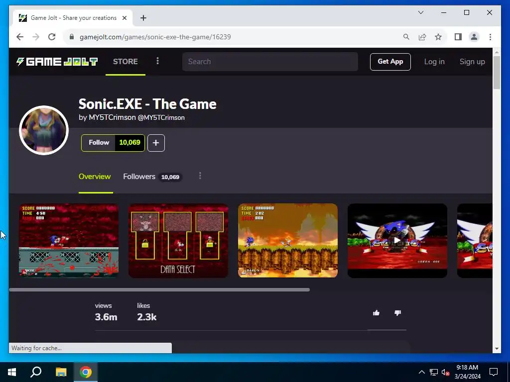The image size is (510, 382).
Task: Toggle the Chrome side panel
Action: pyautogui.click(x=458, y=37)
